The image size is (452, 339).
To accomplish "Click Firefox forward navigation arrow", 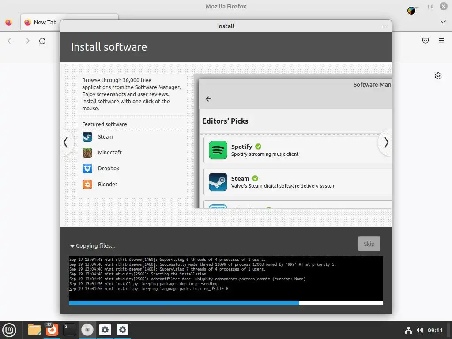I will [x=26, y=41].
